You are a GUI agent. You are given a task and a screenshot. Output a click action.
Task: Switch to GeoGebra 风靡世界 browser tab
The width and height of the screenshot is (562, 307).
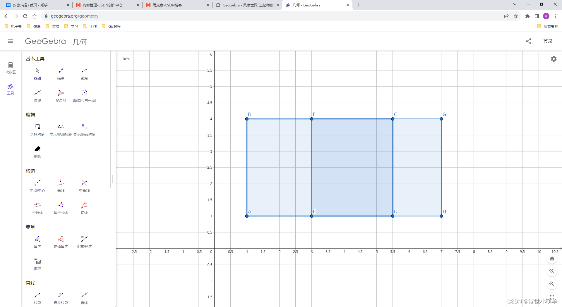[x=247, y=5]
